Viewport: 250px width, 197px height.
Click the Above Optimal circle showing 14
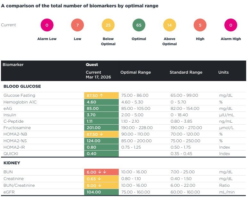click(x=169, y=25)
